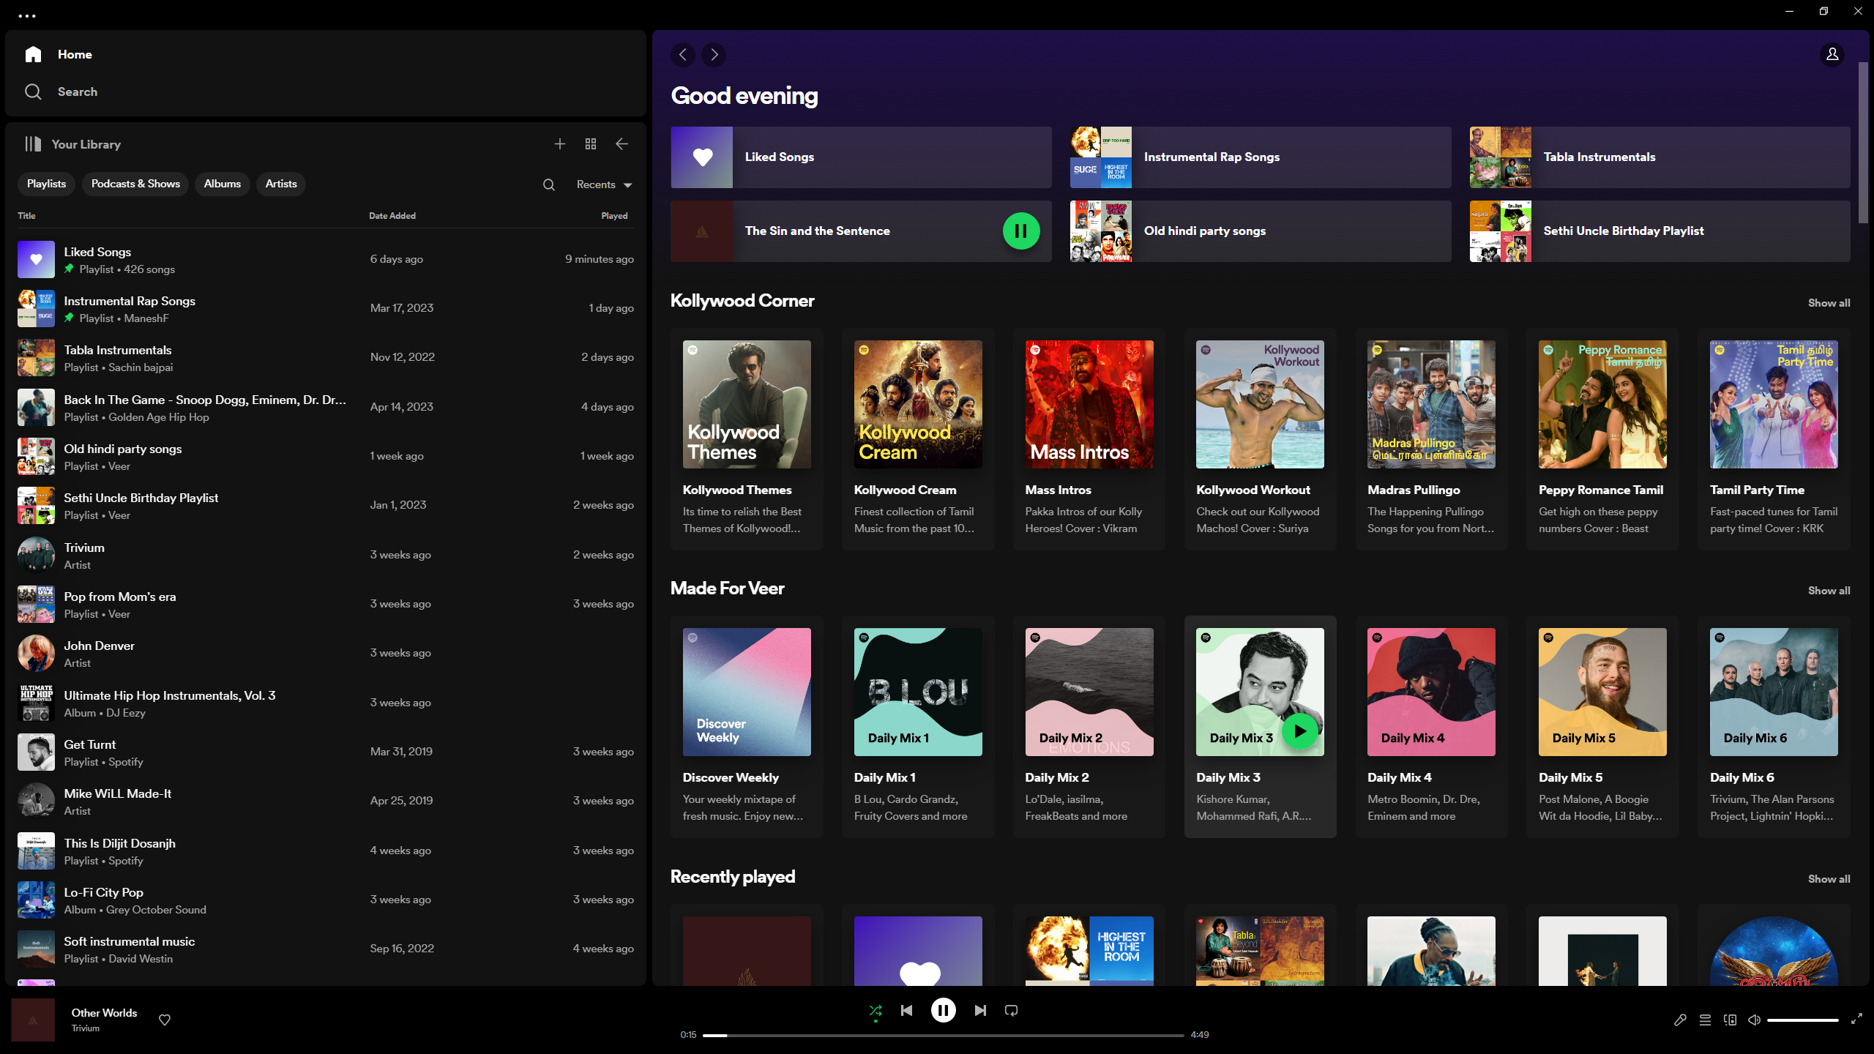Open Trivium artist in library list
Image resolution: width=1874 pixels, height=1054 pixels.
(x=326, y=555)
